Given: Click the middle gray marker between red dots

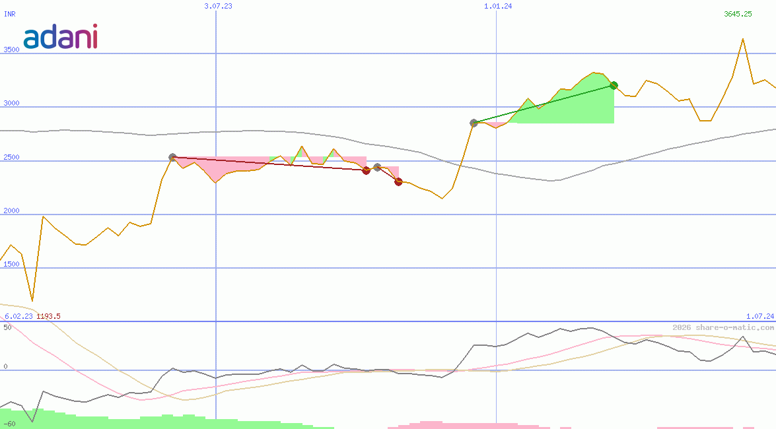Looking at the screenshot, I should [x=378, y=167].
